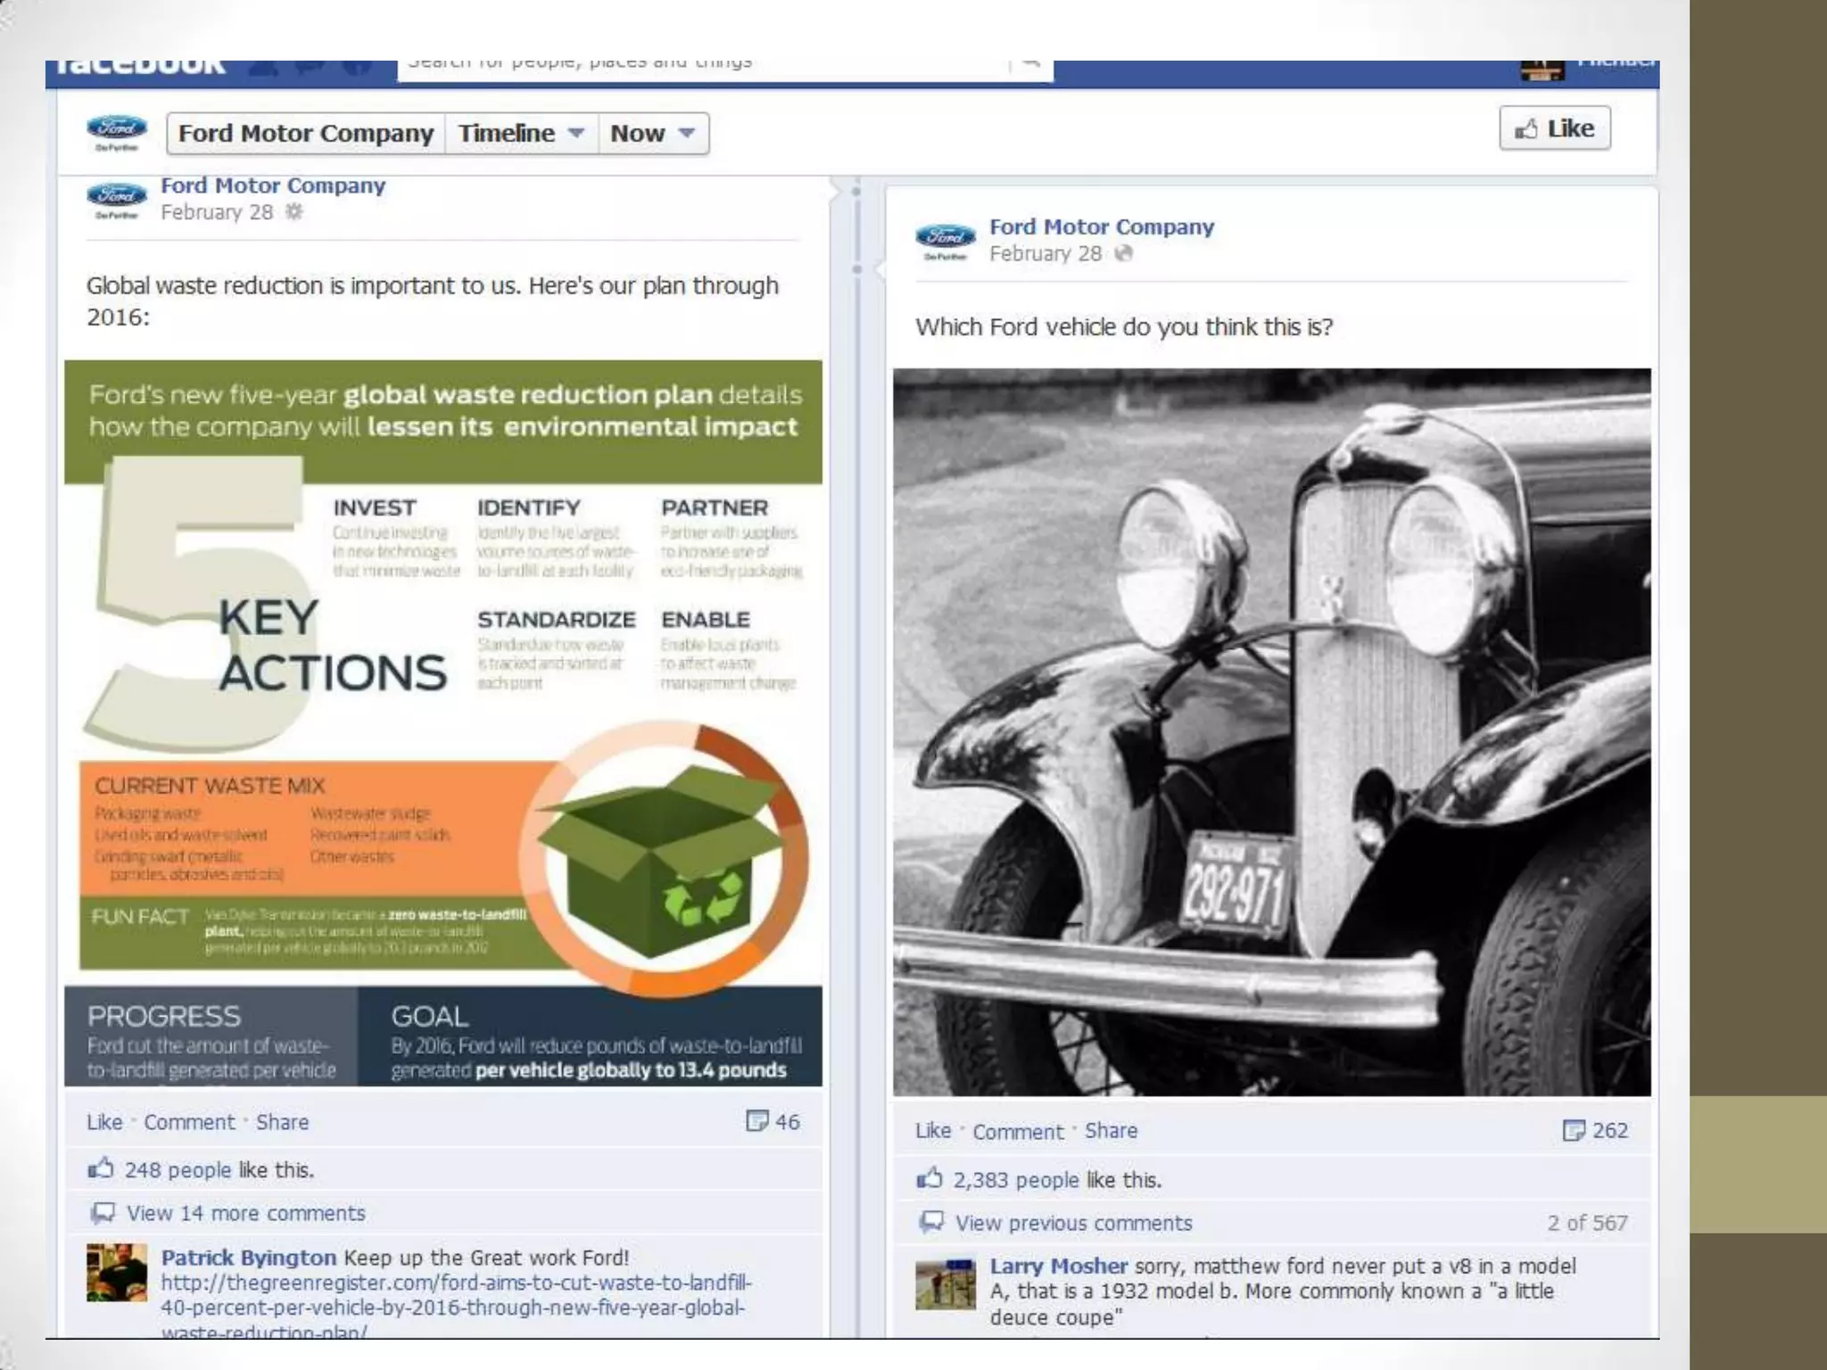Viewport: 1827px width, 1370px height.
Task: Click the Ford logo beside the page name
Action: (117, 132)
